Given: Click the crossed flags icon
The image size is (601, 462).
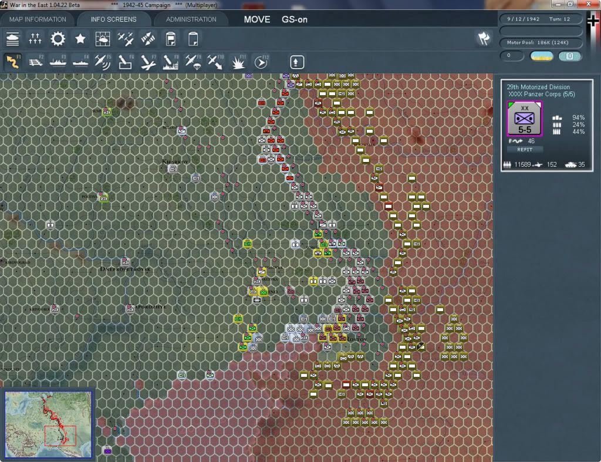Looking at the screenshot, I should [484, 38].
